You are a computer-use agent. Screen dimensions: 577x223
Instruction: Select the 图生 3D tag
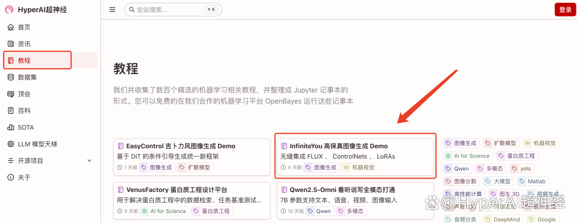point(505,194)
